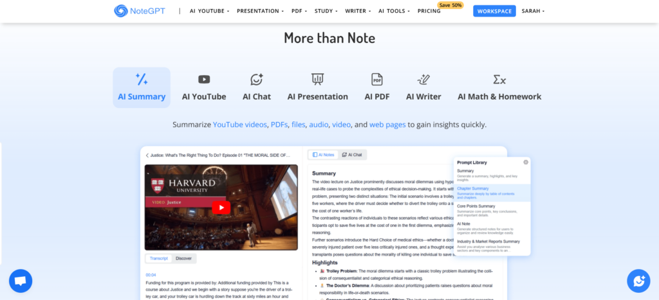This screenshot has height=300, width=659.
Task: Choose Industry & Market Reports Summary prompt
Action: pyautogui.click(x=492, y=245)
